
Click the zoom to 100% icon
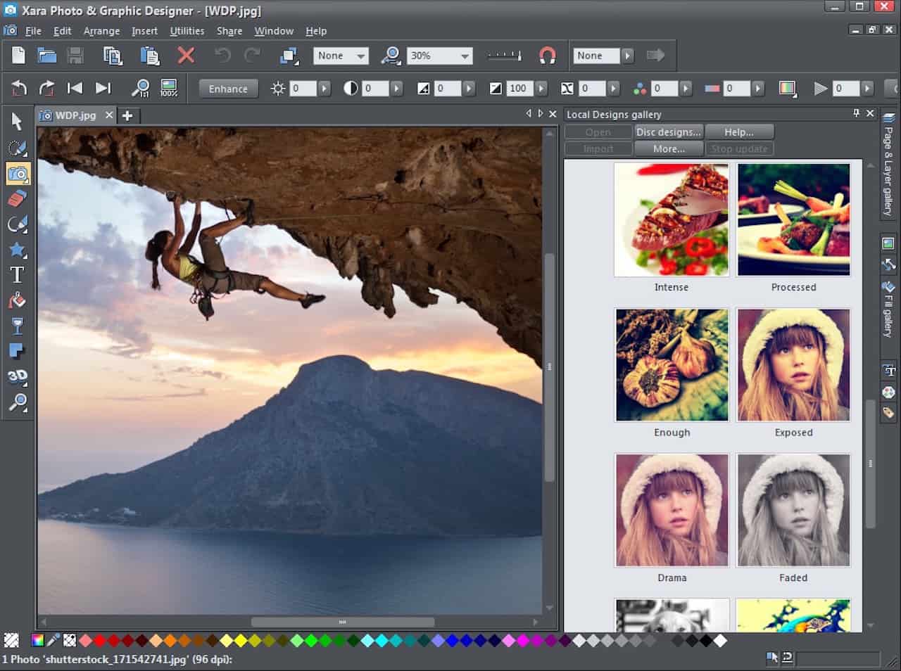click(x=169, y=88)
